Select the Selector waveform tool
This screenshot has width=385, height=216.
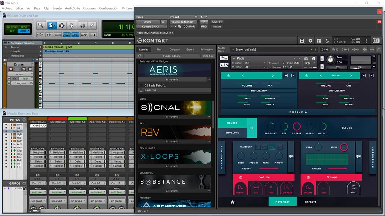62,26
